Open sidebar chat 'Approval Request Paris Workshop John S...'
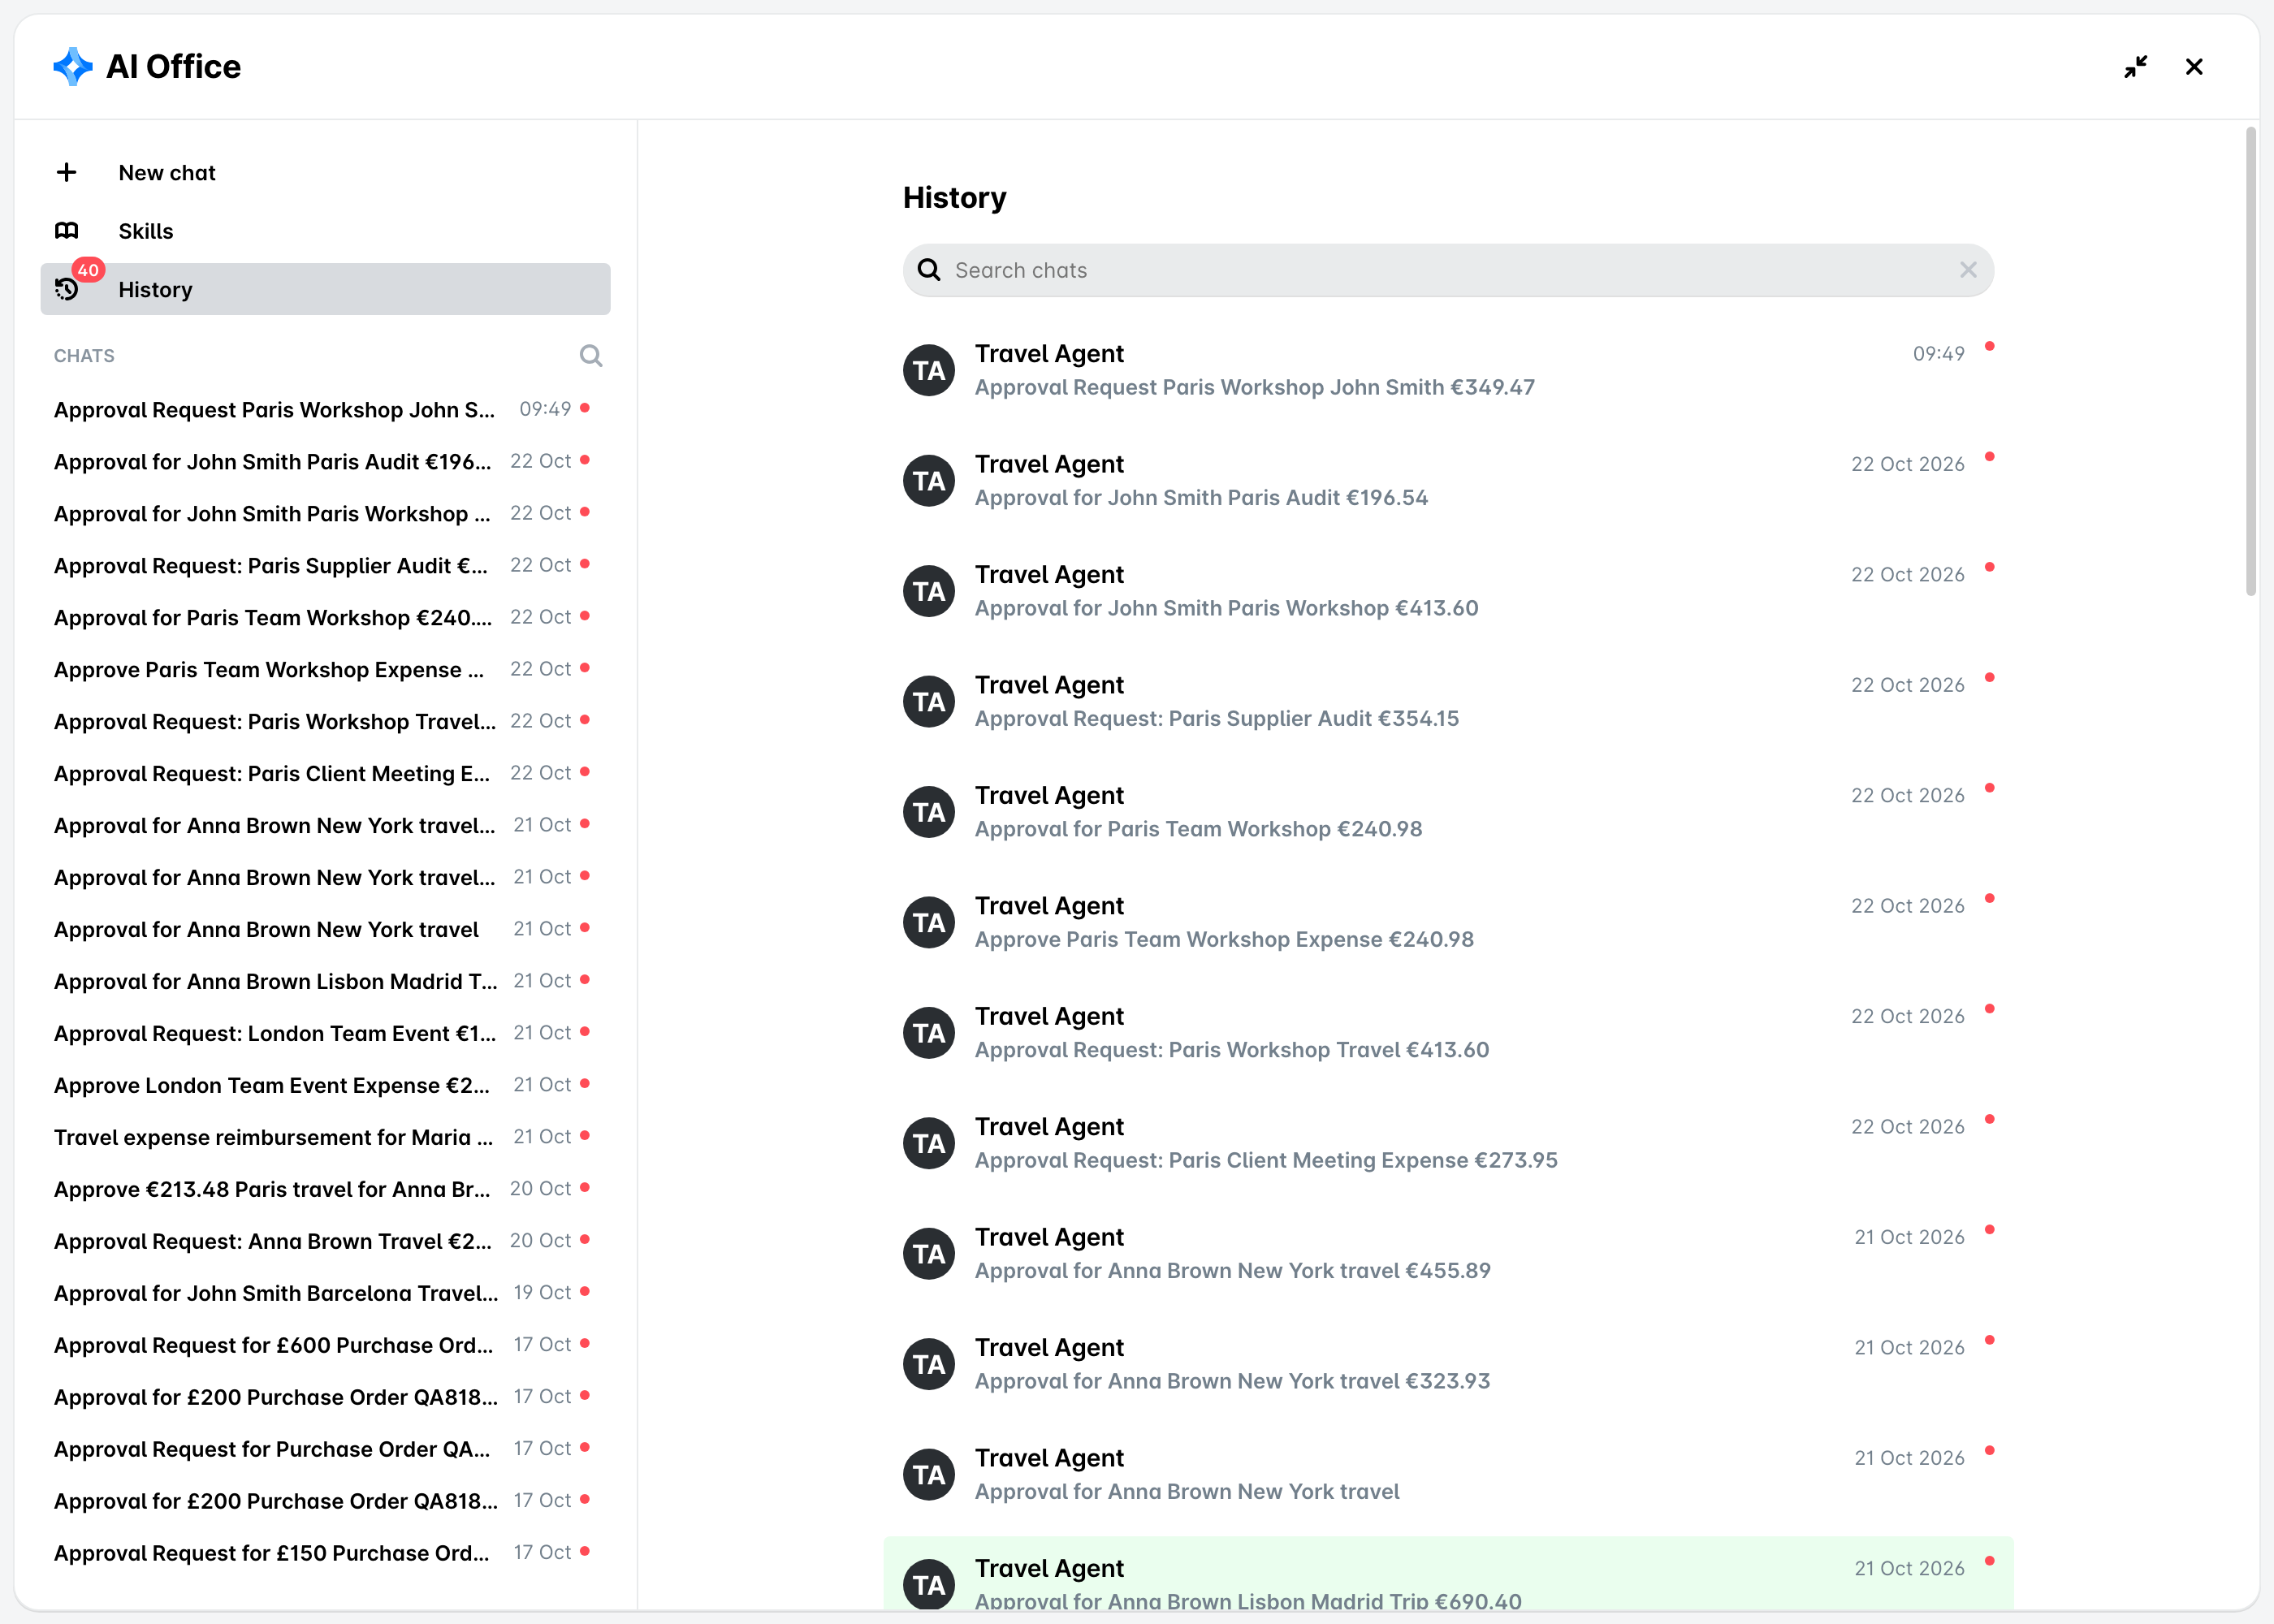This screenshot has height=1624, width=2274. click(x=324, y=409)
